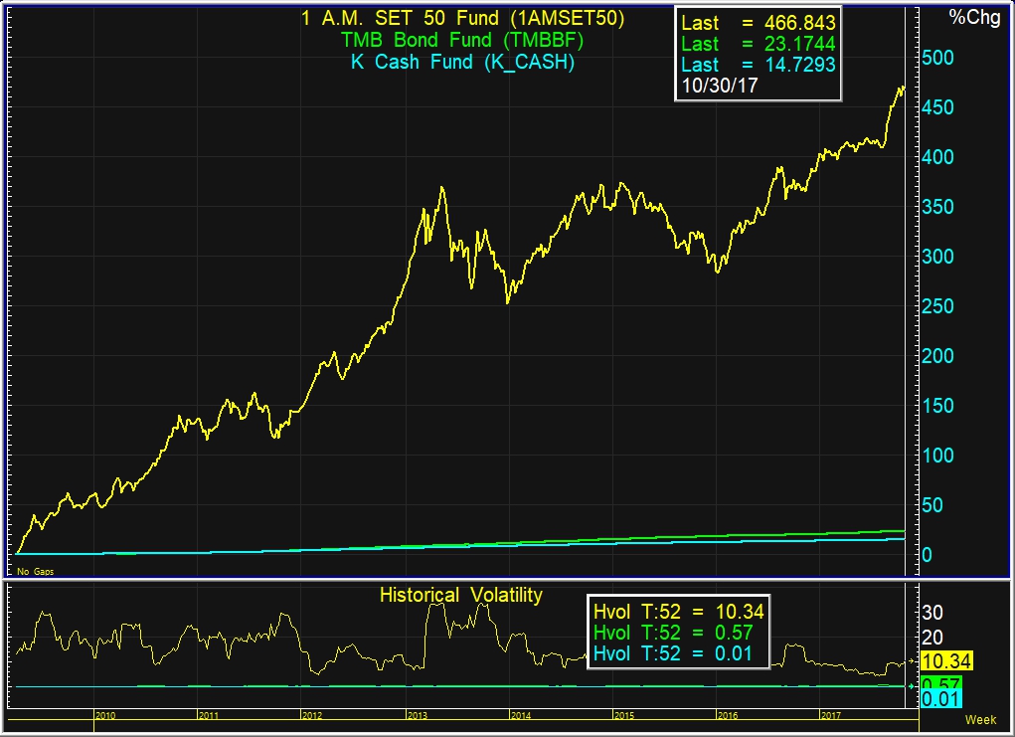Click the 2017 marker on time axis
Viewport: 1015px width, 737px height.
pyautogui.click(x=831, y=715)
